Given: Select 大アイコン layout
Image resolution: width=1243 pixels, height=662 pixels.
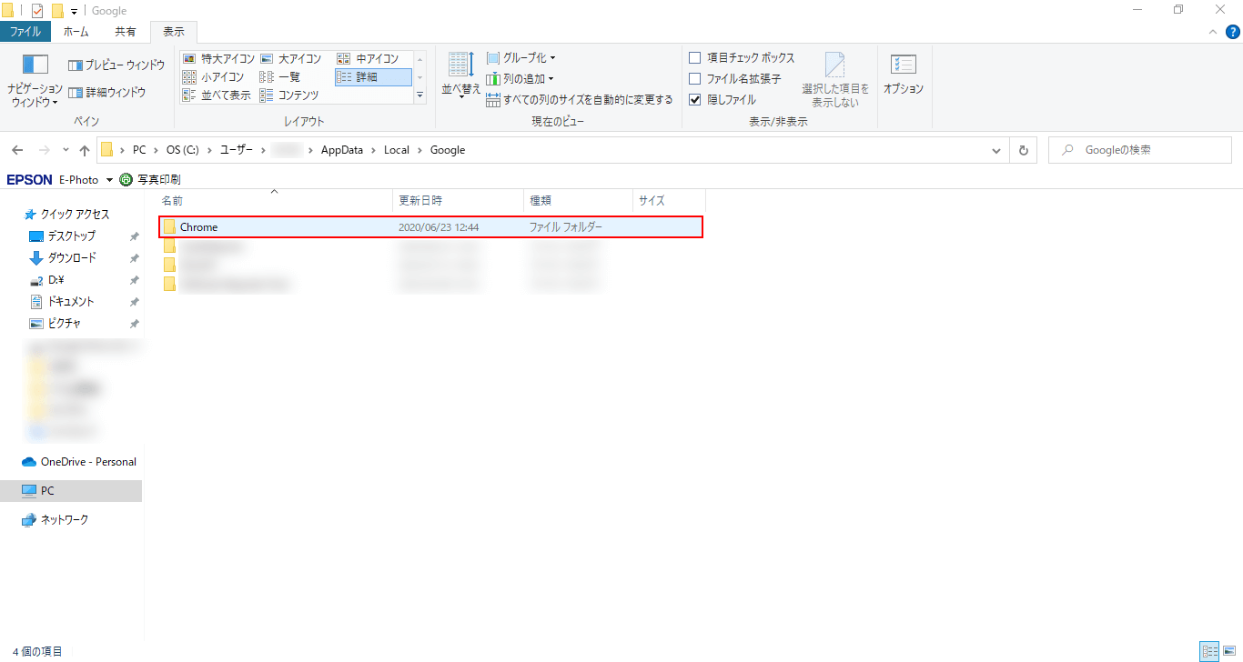Looking at the screenshot, I should pos(290,59).
